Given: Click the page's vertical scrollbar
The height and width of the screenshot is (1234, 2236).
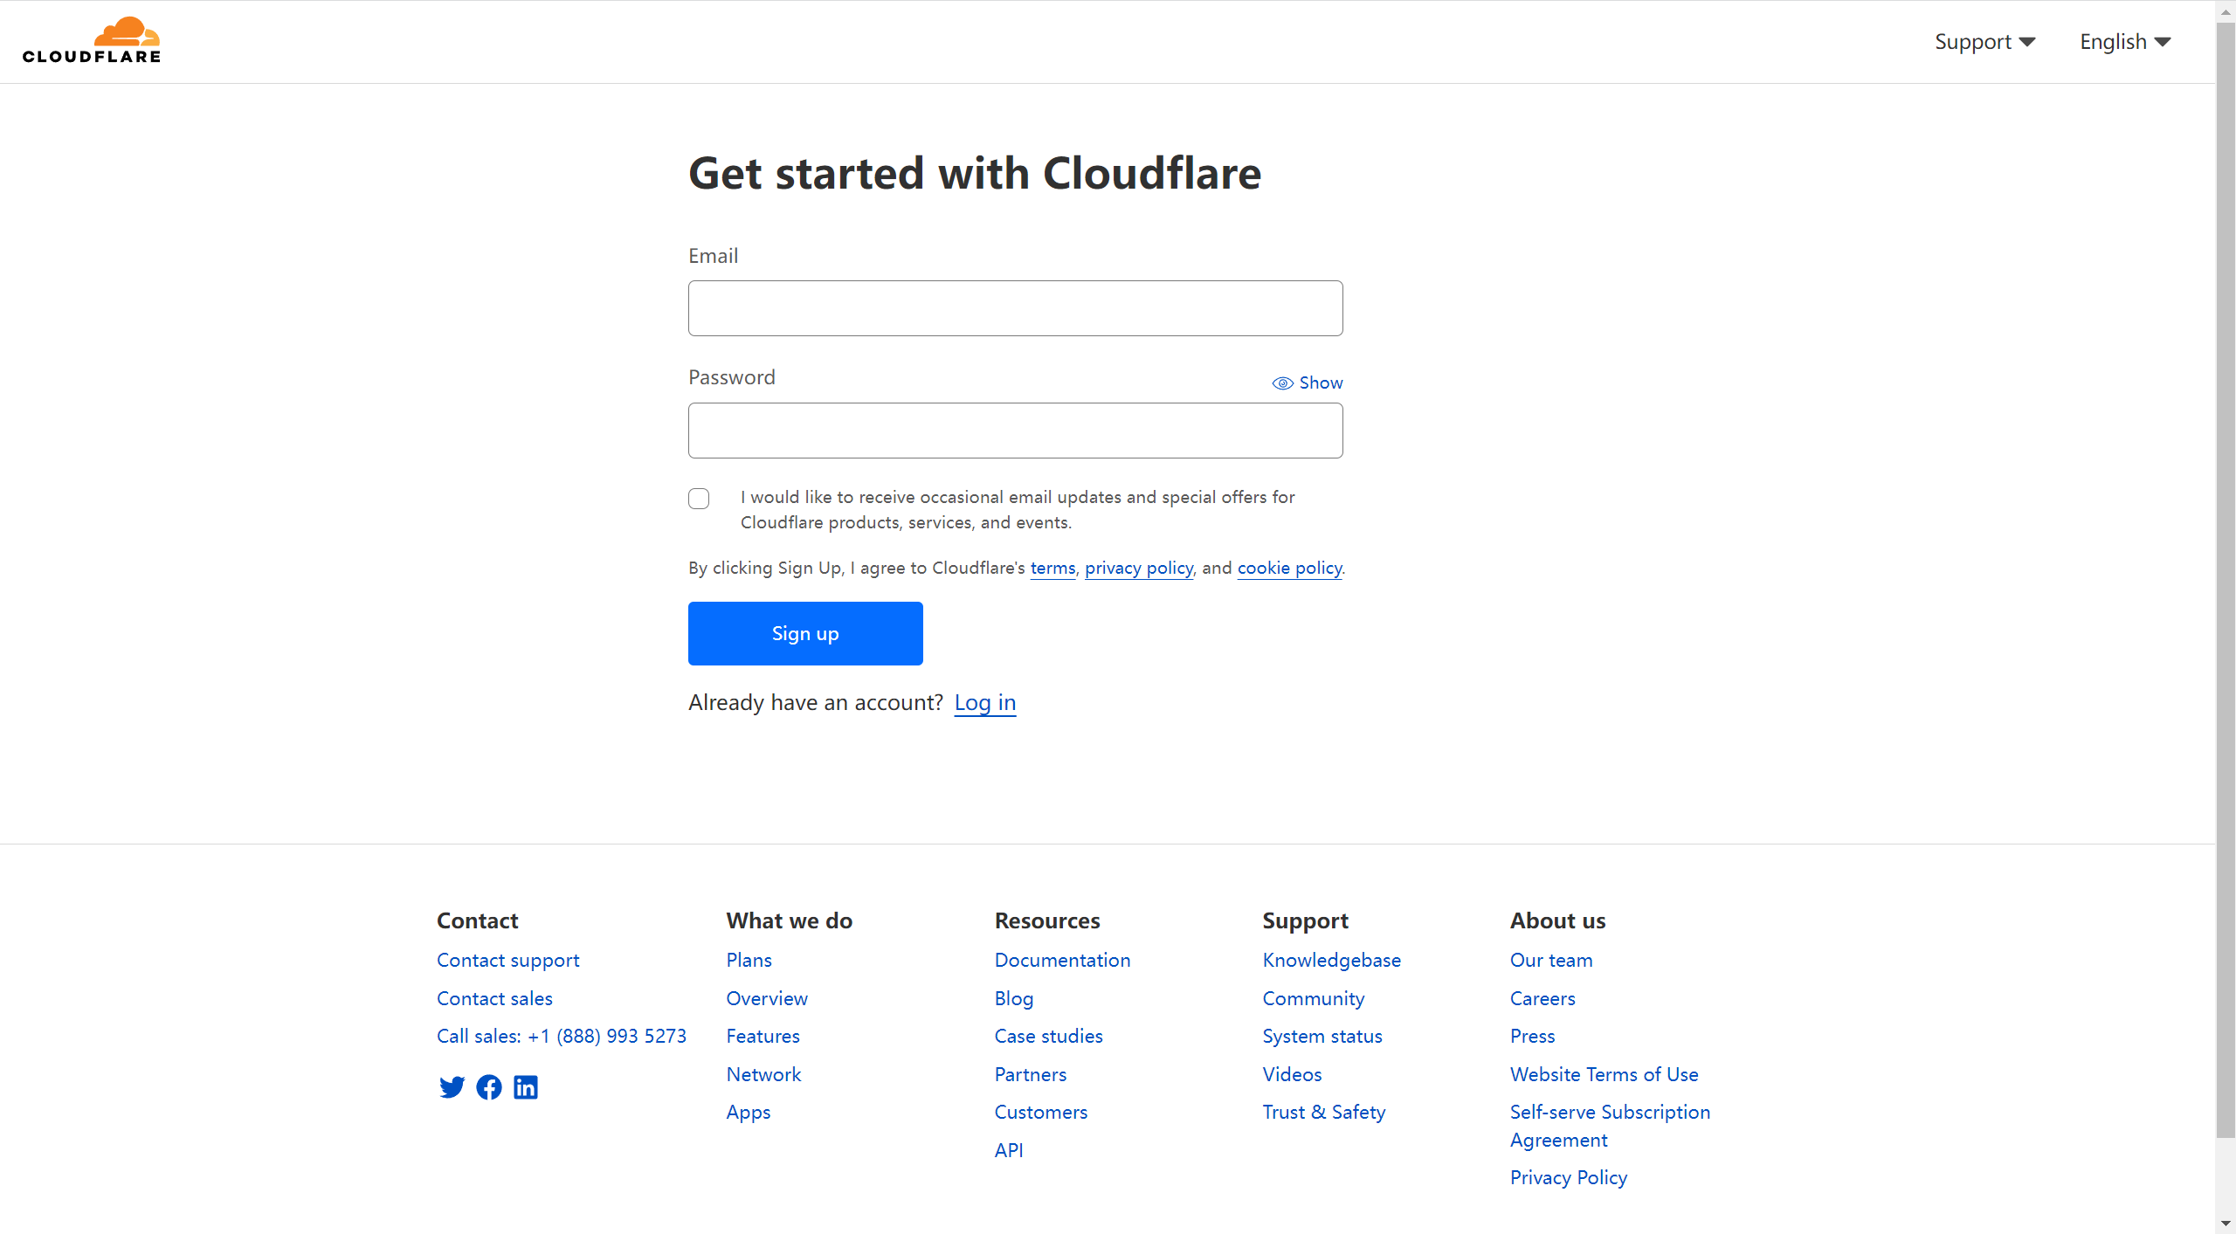Looking at the screenshot, I should coord(2226,576).
